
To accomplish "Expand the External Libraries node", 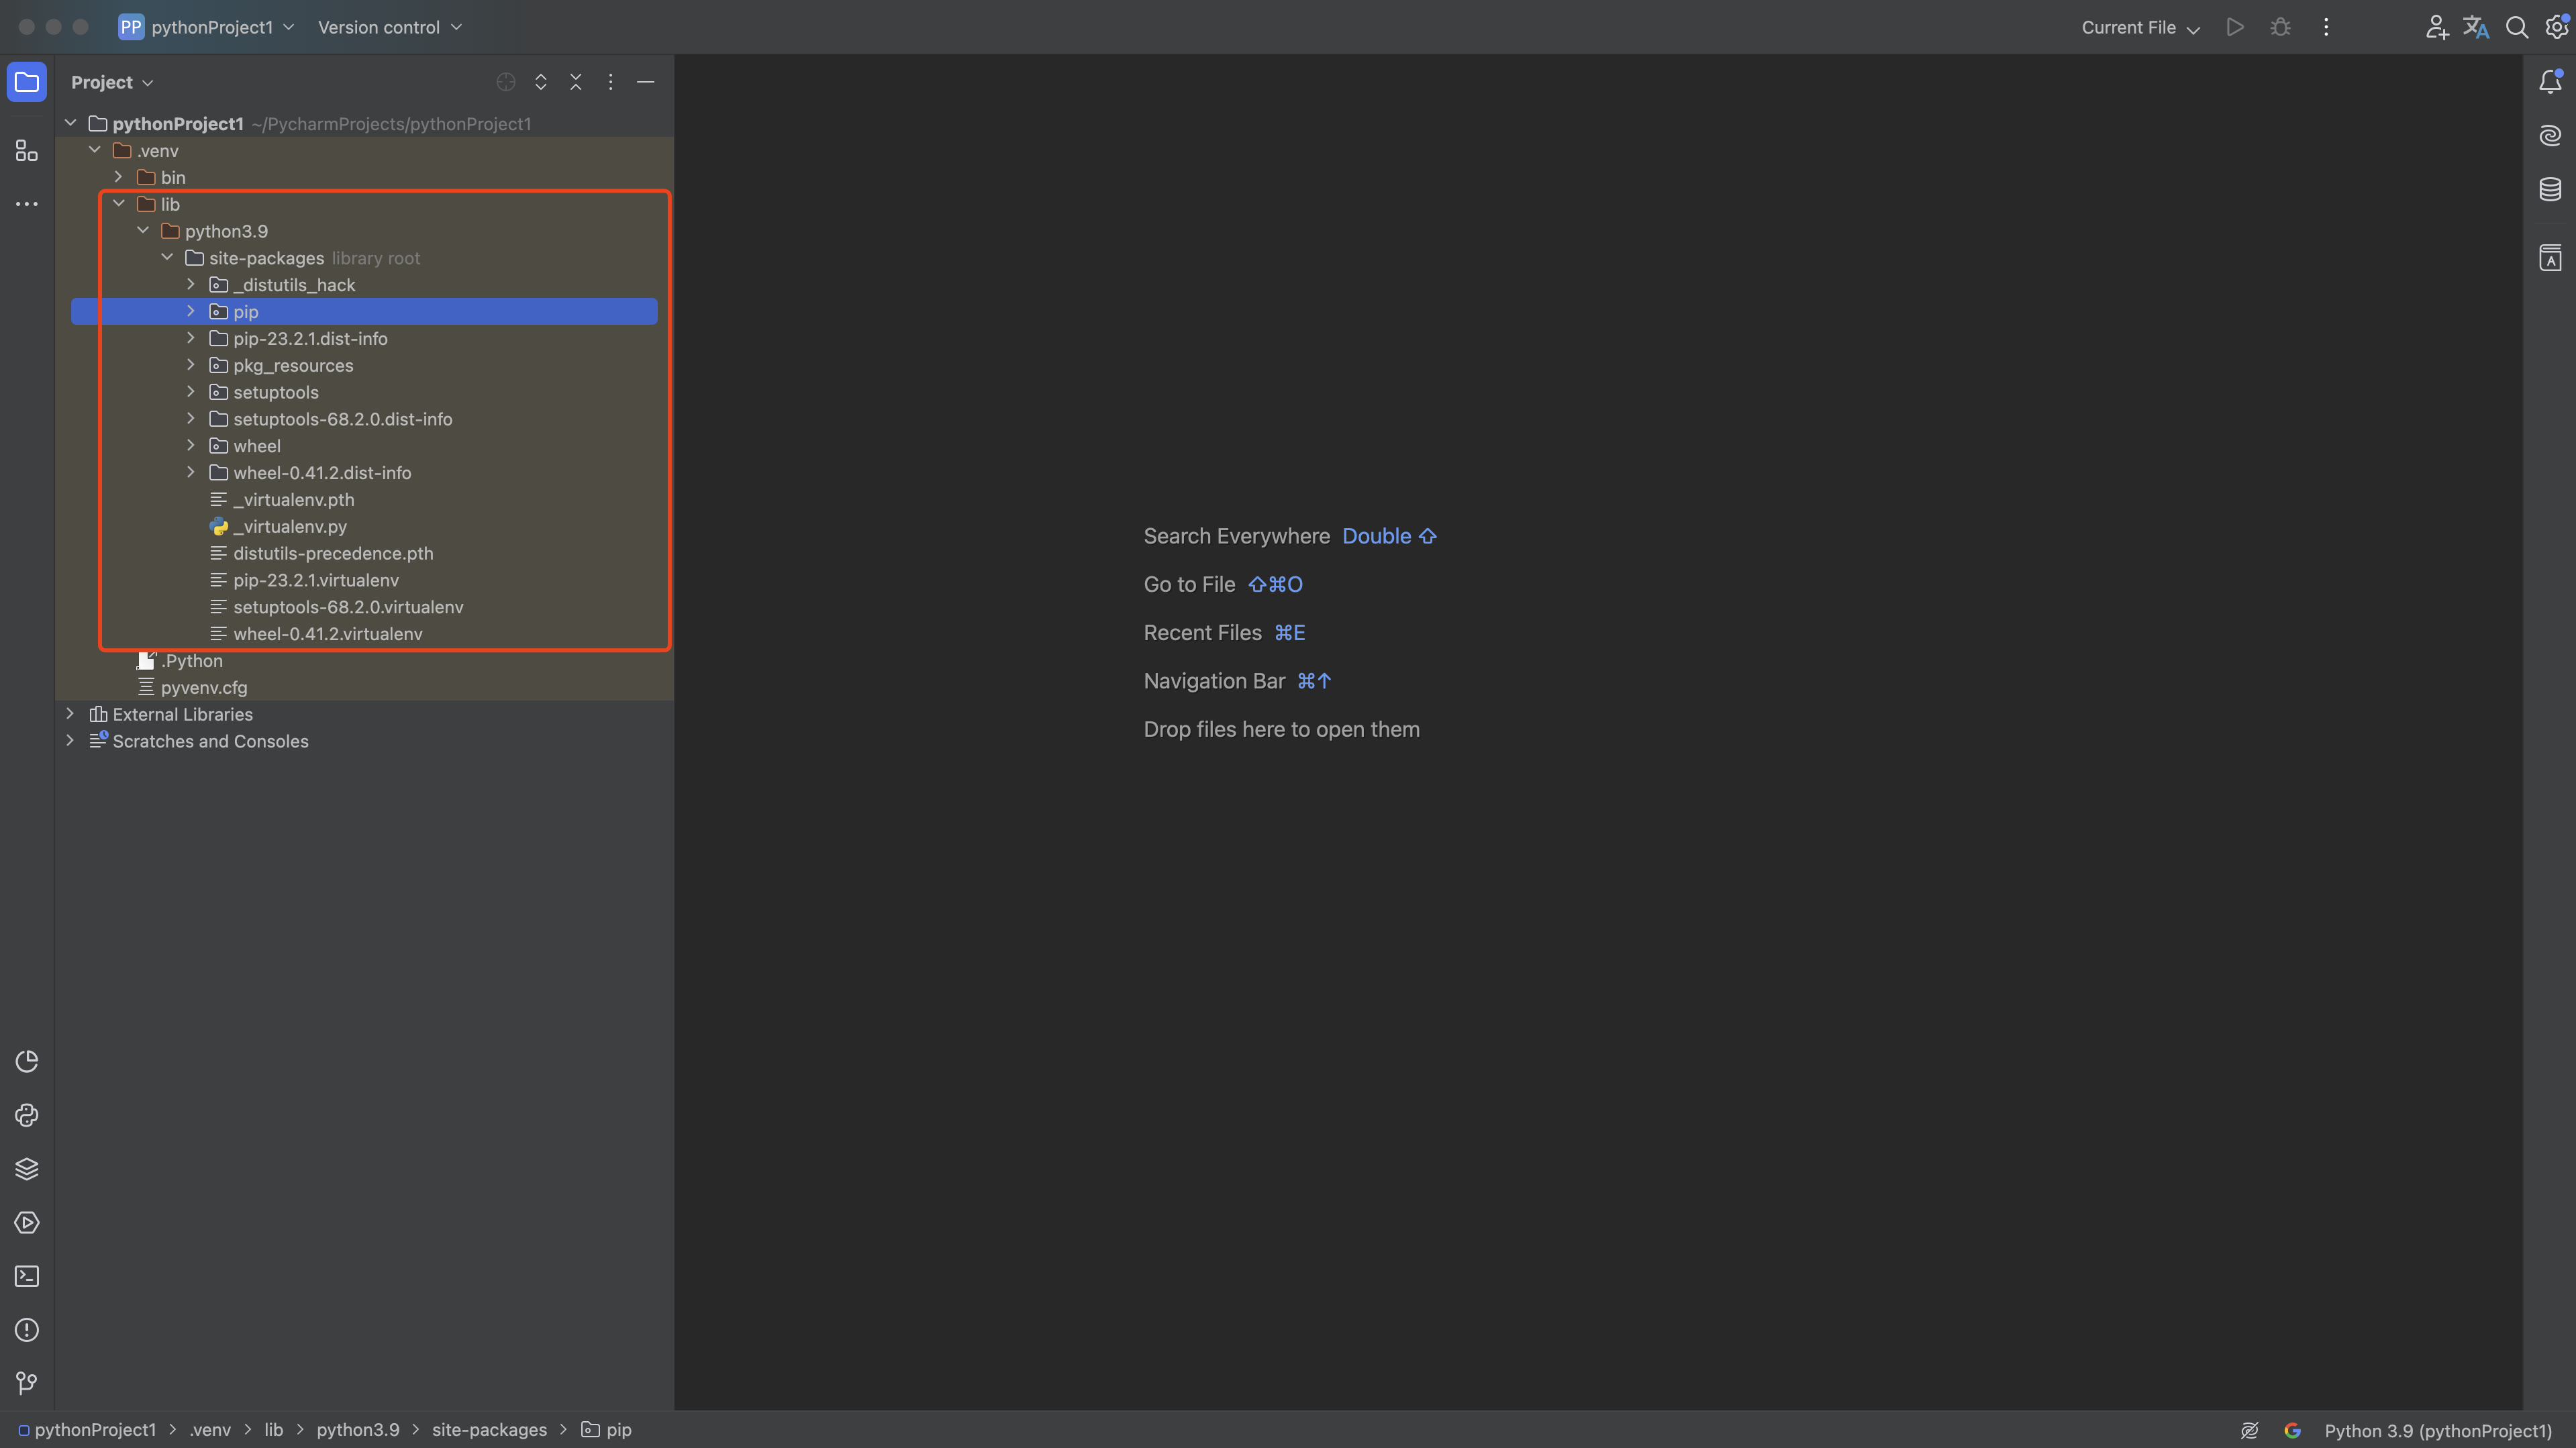I will 70,714.
